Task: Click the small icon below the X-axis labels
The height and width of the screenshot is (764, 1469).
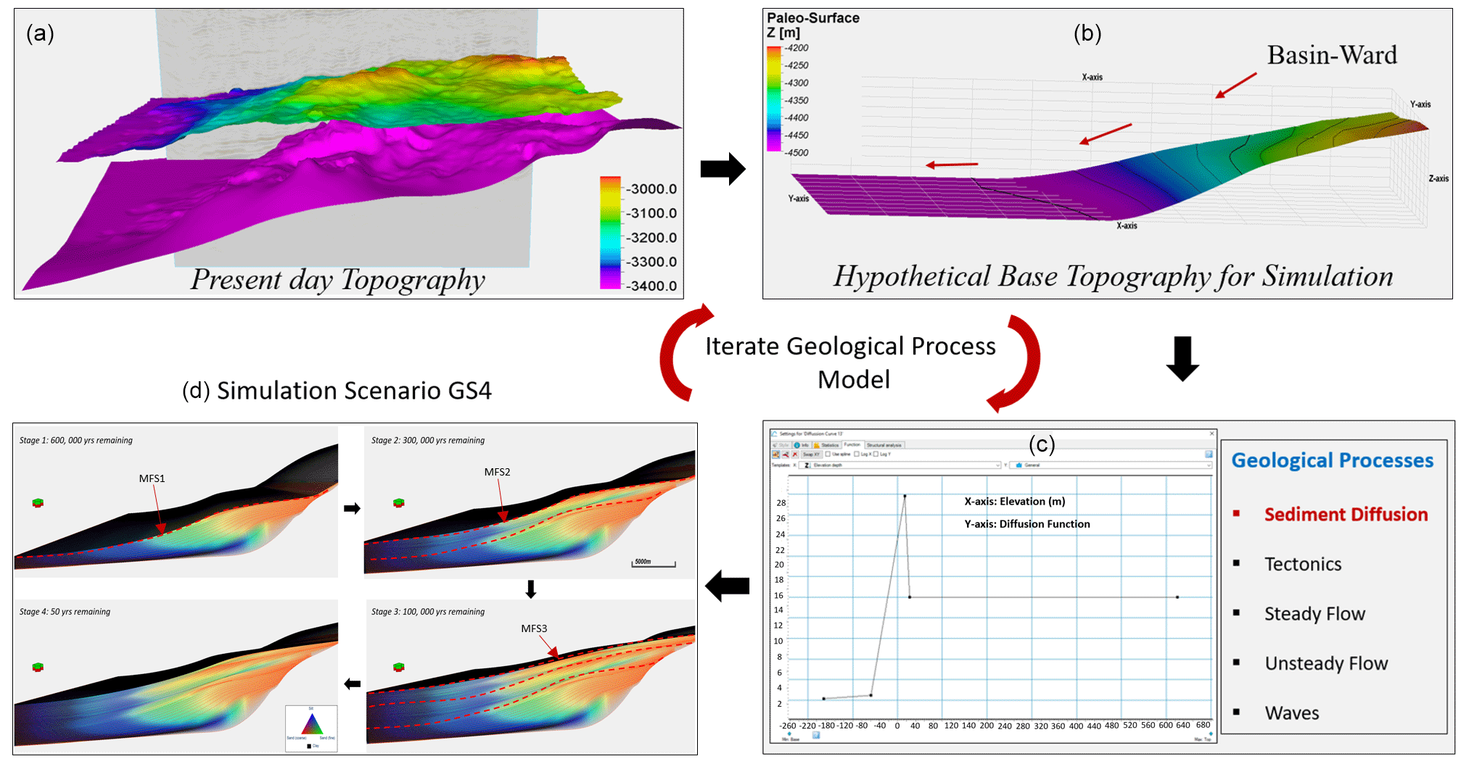Action: (816, 735)
